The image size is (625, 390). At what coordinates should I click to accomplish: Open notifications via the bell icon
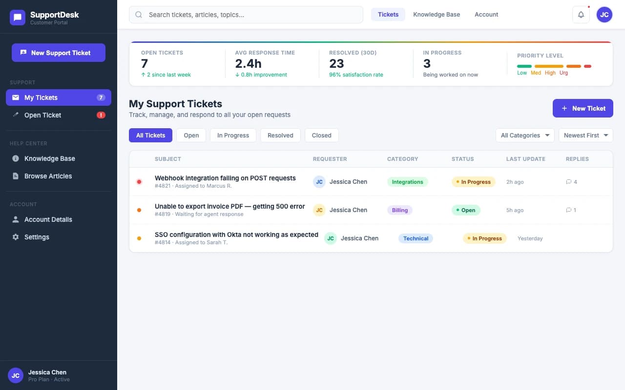click(581, 15)
